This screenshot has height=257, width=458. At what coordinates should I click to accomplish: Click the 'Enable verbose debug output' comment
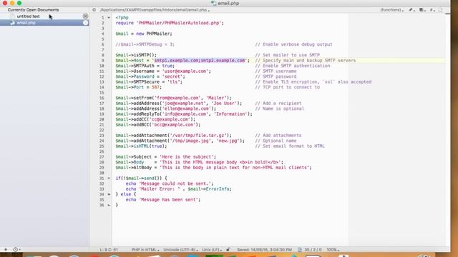[294, 44]
